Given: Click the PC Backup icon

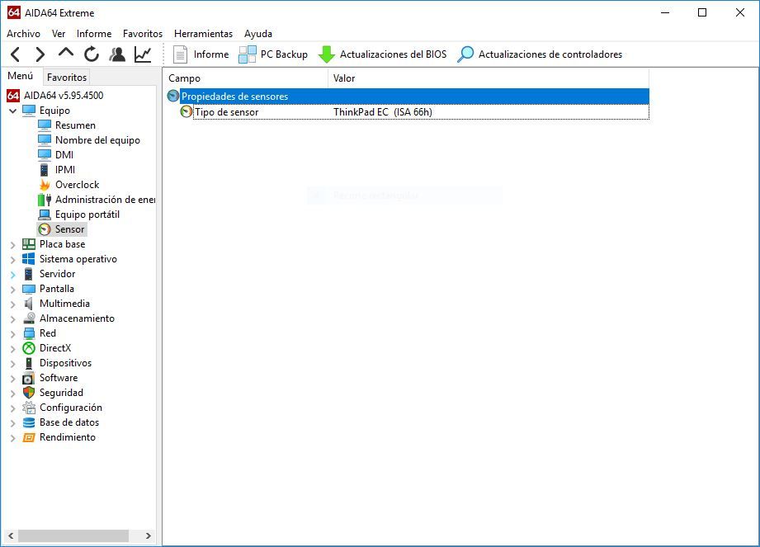Looking at the screenshot, I should click(x=248, y=54).
